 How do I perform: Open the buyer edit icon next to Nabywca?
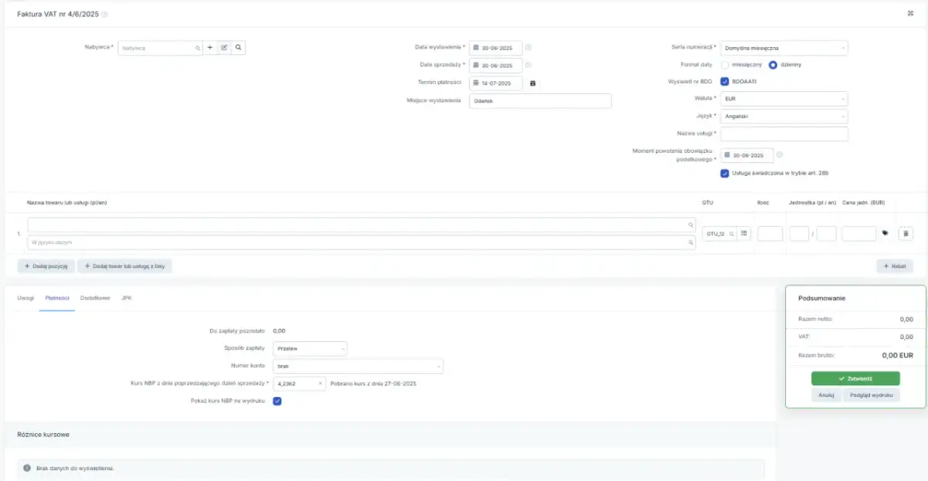coord(224,47)
